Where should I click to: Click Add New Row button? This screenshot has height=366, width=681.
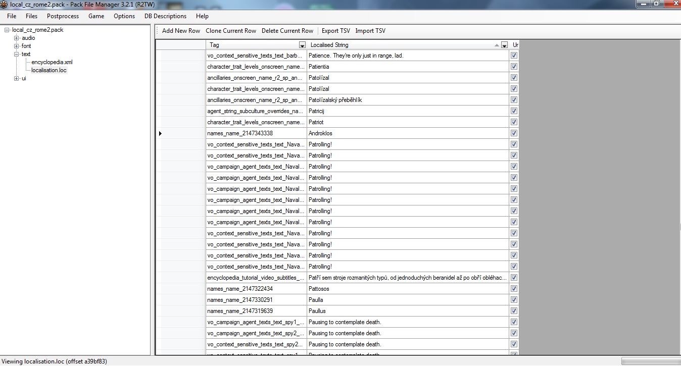tap(181, 31)
